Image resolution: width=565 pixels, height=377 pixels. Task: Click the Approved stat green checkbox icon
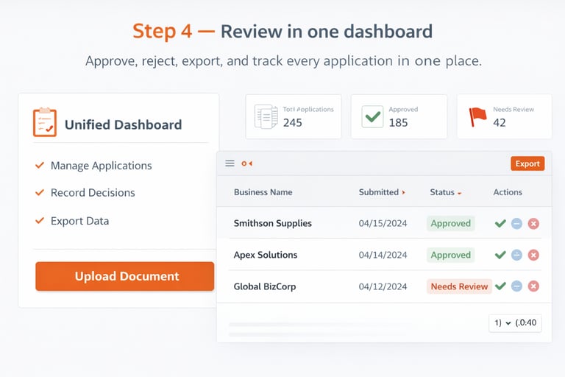[x=372, y=116]
